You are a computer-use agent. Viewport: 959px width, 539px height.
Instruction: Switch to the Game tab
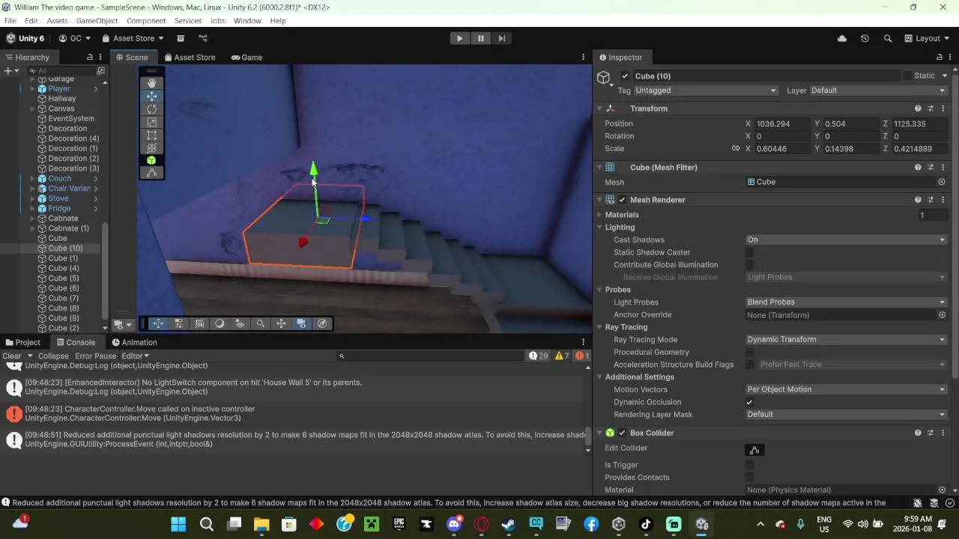tap(246, 57)
